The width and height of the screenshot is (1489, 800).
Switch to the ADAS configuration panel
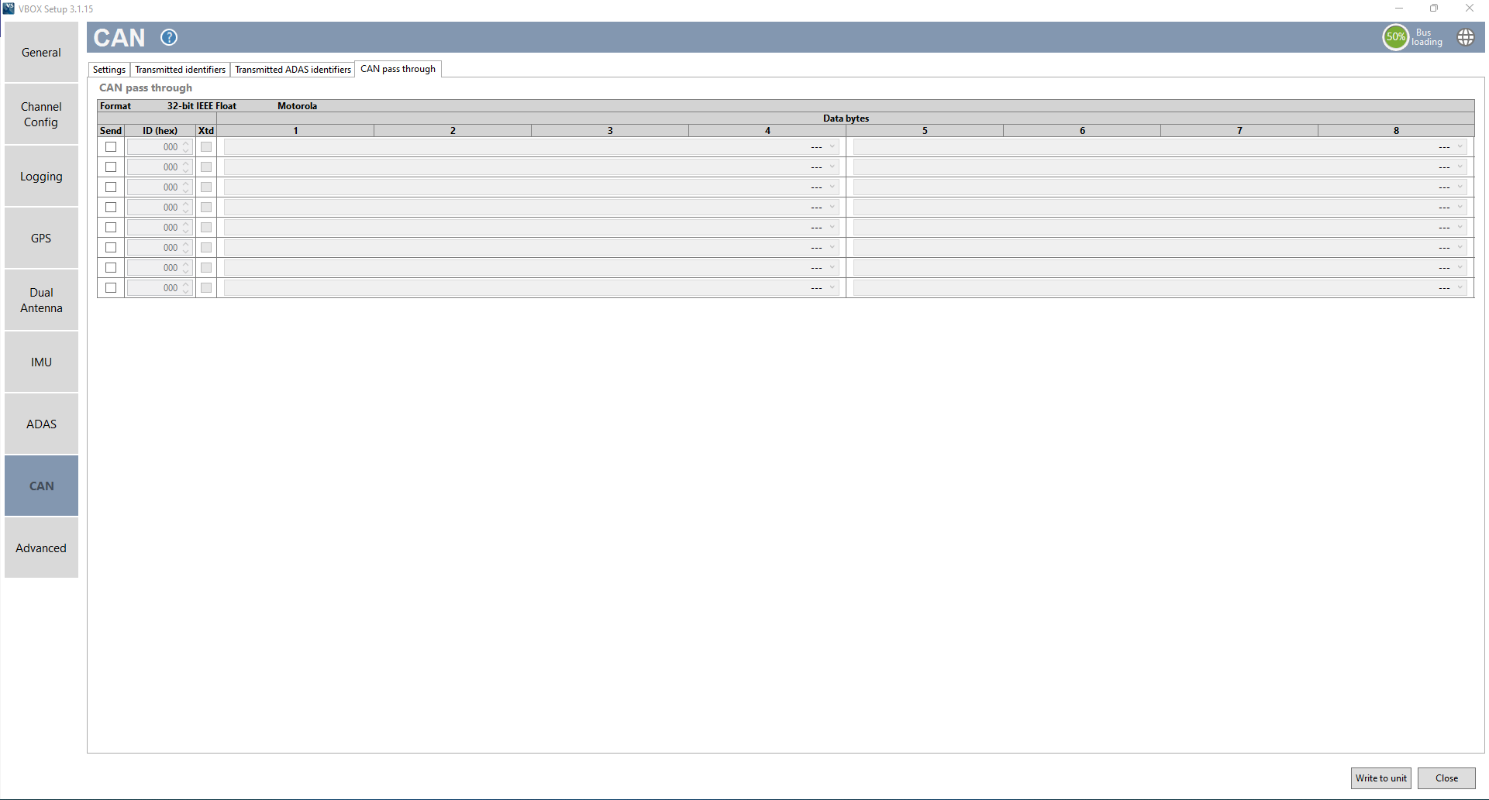[x=41, y=424]
